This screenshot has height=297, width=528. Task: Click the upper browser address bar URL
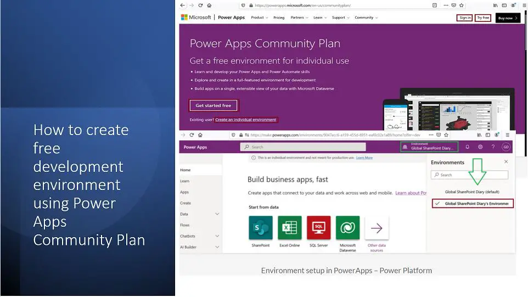click(302, 5)
